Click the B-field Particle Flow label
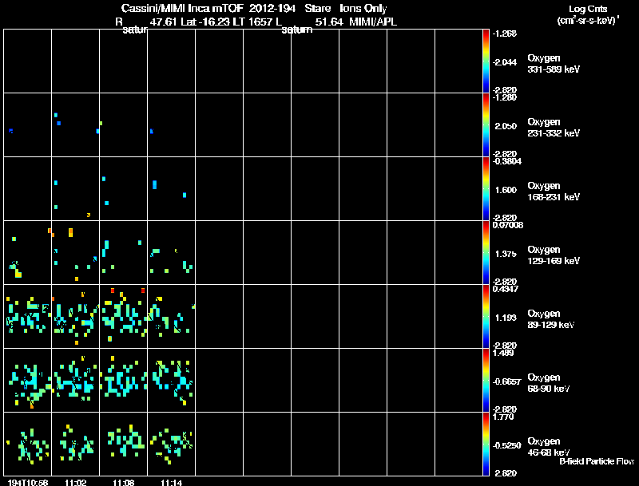The width and height of the screenshot is (639, 486). pyautogui.click(x=597, y=461)
